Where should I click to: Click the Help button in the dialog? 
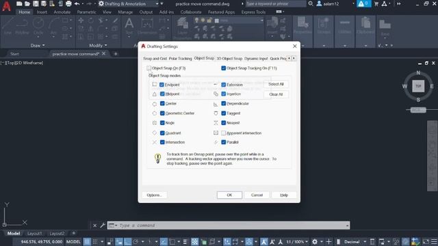coord(284,195)
